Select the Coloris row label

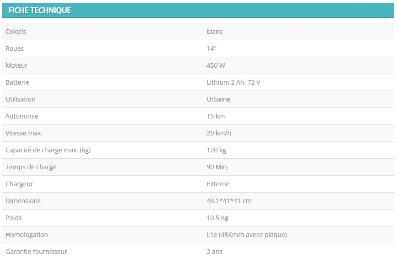click(x=16, y=32)
